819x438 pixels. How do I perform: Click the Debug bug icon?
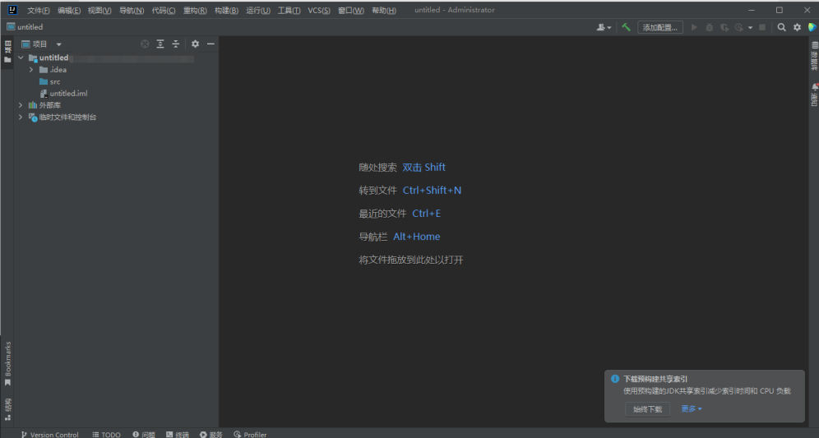(710, 27)
